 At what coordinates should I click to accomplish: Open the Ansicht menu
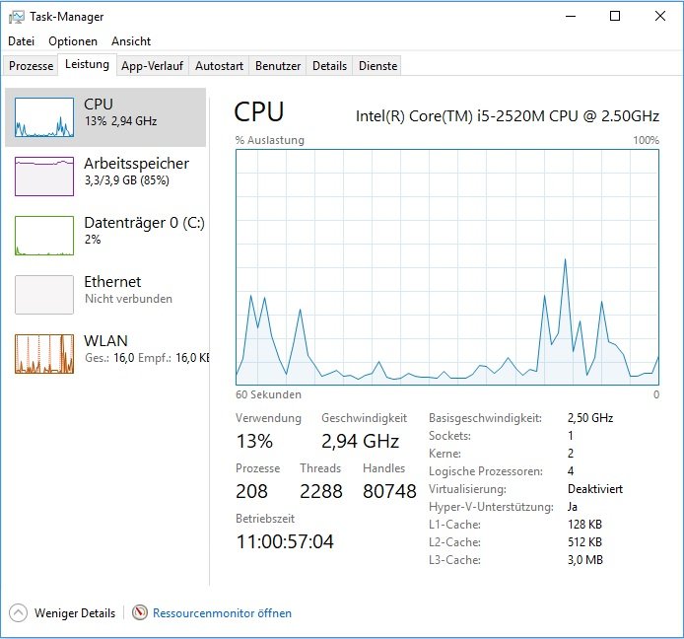coord(131,41)
